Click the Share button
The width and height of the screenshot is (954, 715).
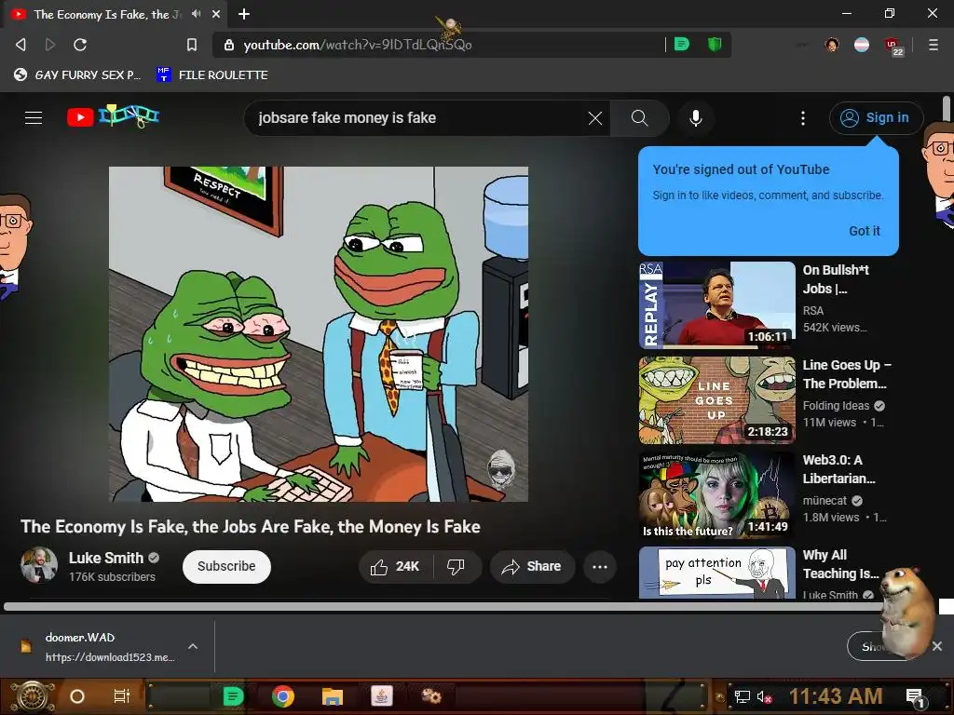click(x=532, y=567)
